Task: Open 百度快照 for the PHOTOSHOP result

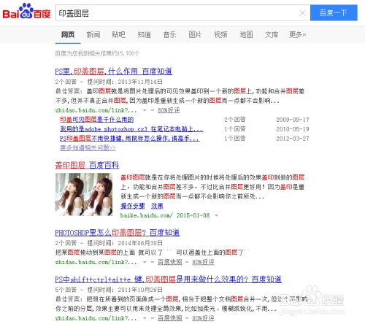Action: (170, 262)
